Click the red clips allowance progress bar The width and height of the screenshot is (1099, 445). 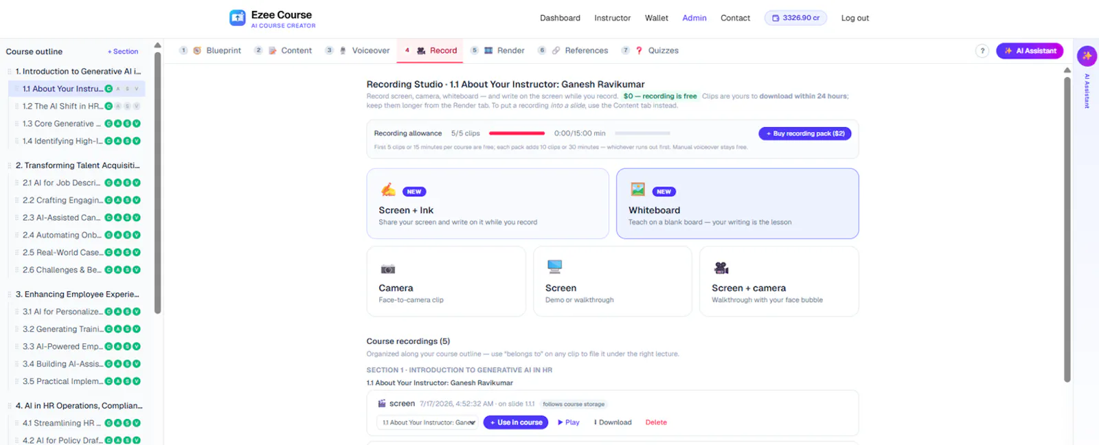517,133
